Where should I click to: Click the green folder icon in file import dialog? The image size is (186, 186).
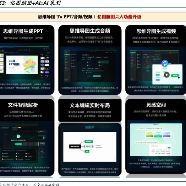19,136
